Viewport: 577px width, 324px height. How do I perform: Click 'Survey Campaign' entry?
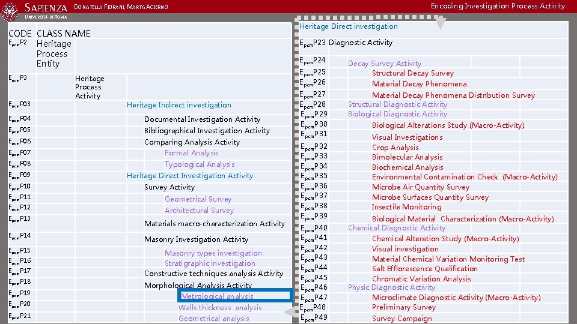(402, 319)
